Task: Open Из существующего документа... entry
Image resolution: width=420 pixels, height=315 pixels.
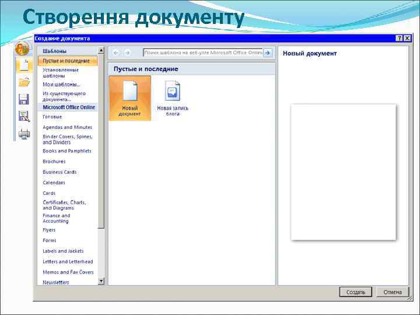Action: (64, 96)
